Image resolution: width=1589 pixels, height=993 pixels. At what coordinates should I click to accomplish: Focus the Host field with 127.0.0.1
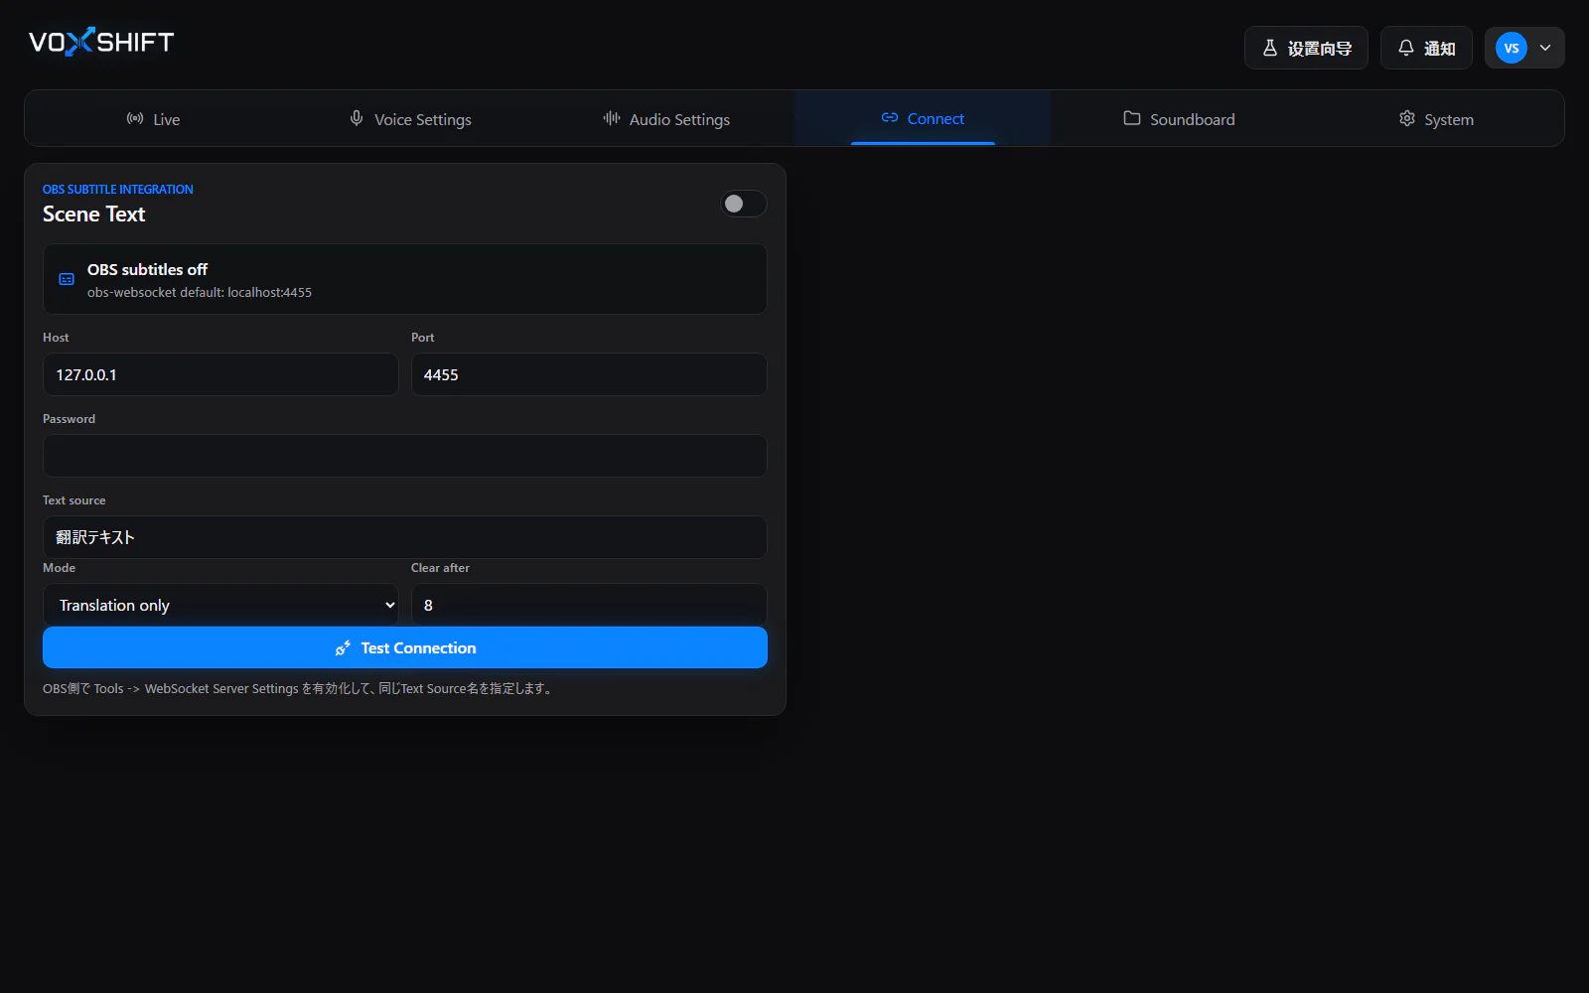(220, 374)
